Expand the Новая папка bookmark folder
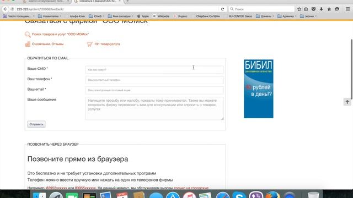This screenshot has width=353, height=198. click(x=50, y=16)
